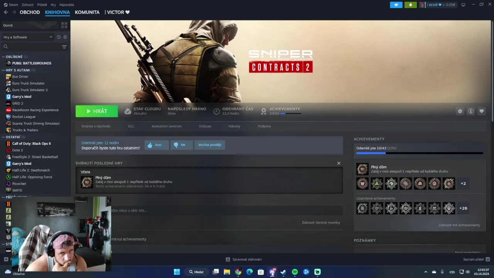494x278 pixels.
Task: Add game to favorites heart icon
Action: point(481,111)
